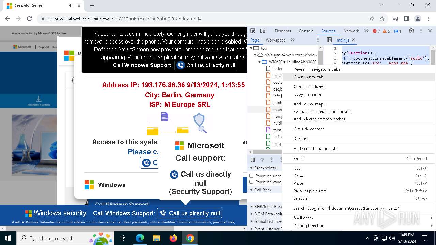
Task: Click the Windows Start button
Action: pyautogui.click(x=8, y=238)
